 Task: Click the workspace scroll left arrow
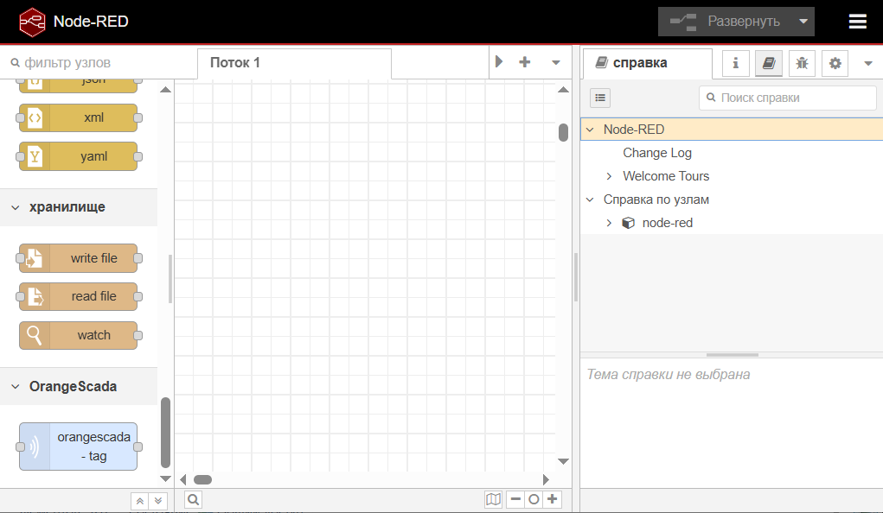(x=183, y=480)
